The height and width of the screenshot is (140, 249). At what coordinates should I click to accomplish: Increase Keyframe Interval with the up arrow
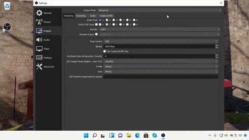(x=217, y=55)
